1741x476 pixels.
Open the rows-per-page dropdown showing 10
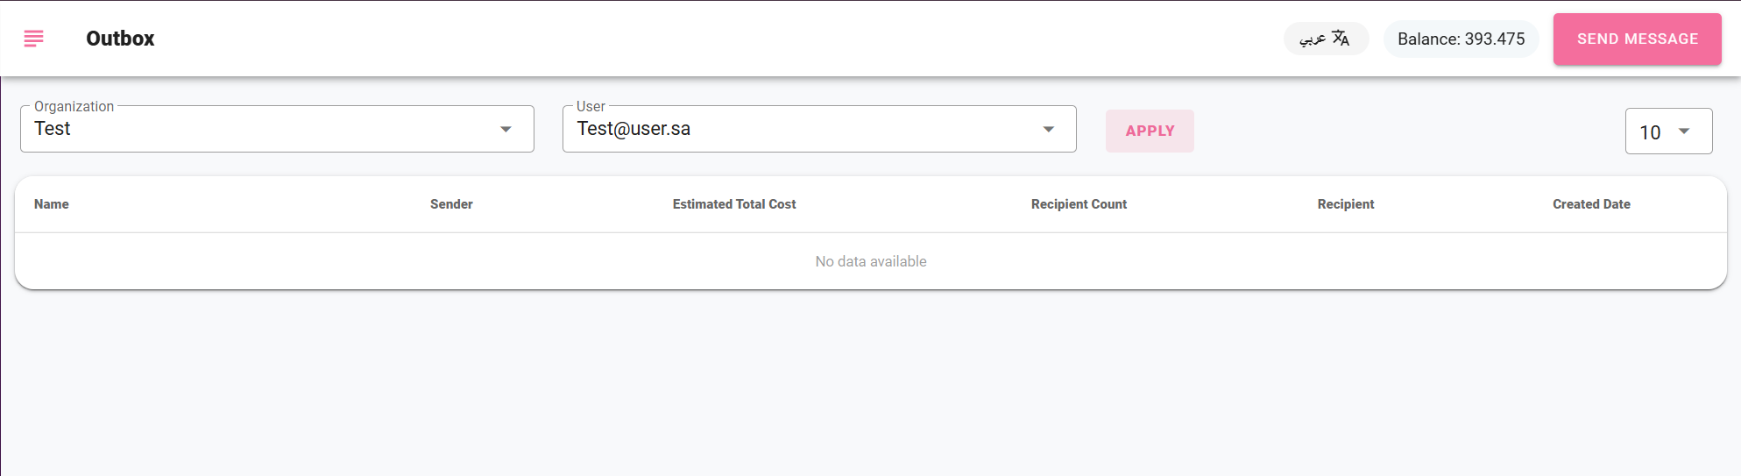pyautogui.click(x=1668, y=131)
